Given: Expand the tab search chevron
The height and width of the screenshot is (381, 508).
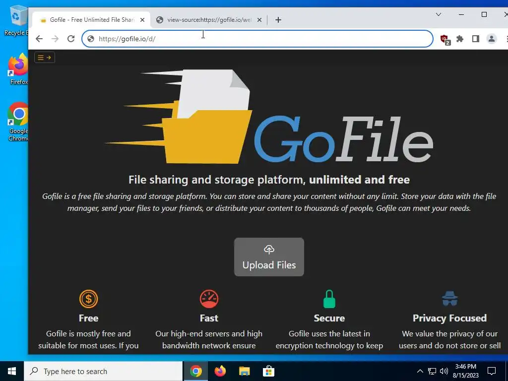Looking at the screenshot, I should 439,14.
